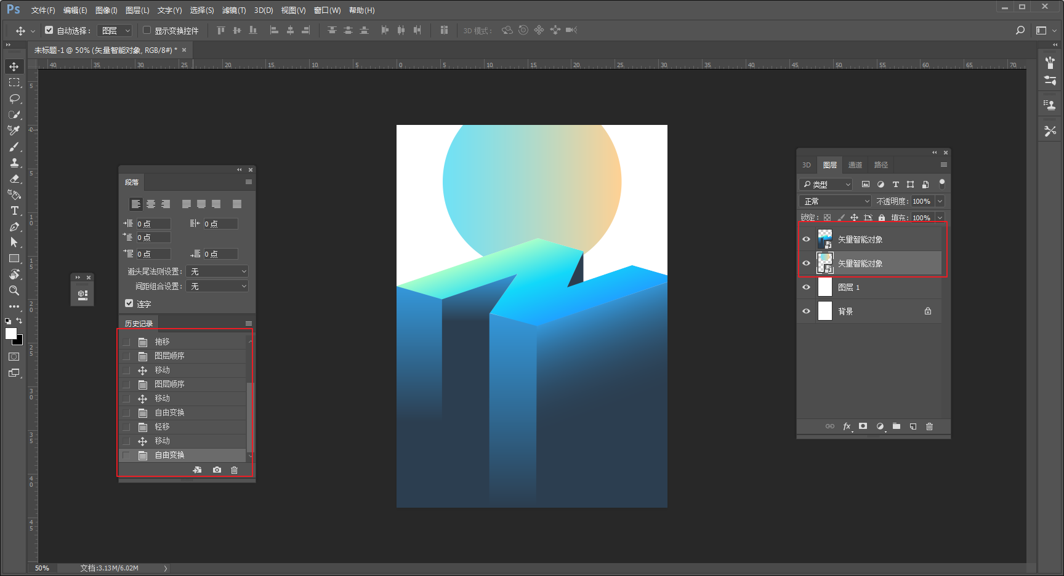Open the Edit Toolbar ellipsis button

pos(14,306)
